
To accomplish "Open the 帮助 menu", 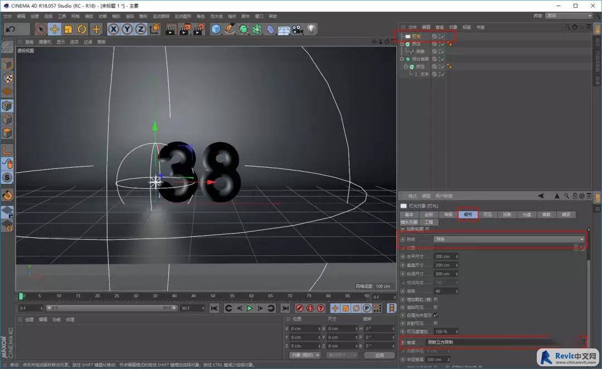I will (273, 16).
